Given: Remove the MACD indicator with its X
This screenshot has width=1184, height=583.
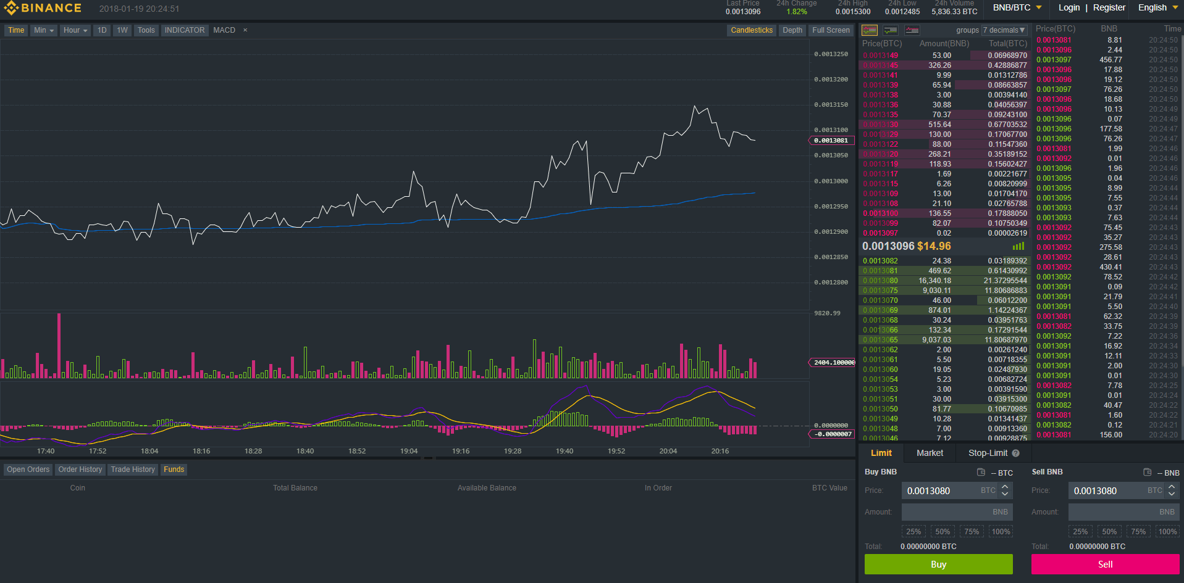Looking at the screenshot, I should pyautogui.click(x=245, y=30).
